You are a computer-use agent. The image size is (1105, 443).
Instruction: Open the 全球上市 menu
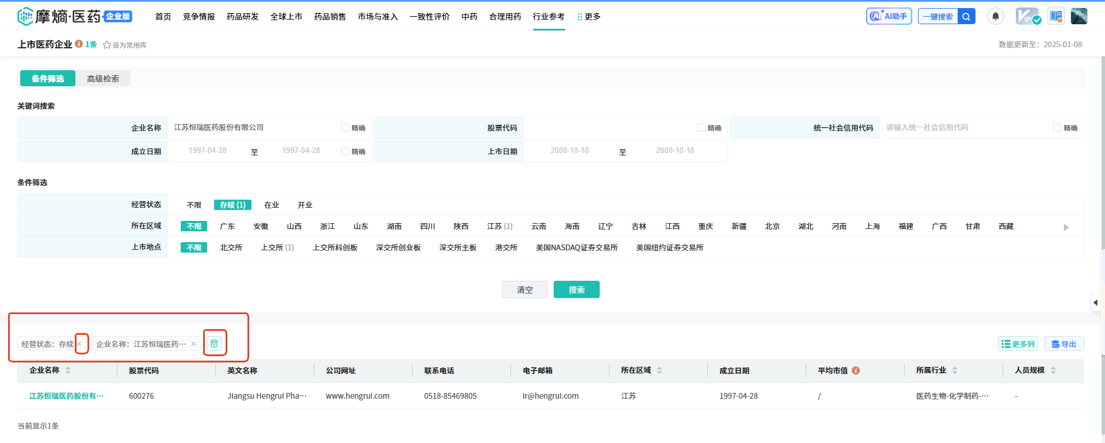click(287, 17)
